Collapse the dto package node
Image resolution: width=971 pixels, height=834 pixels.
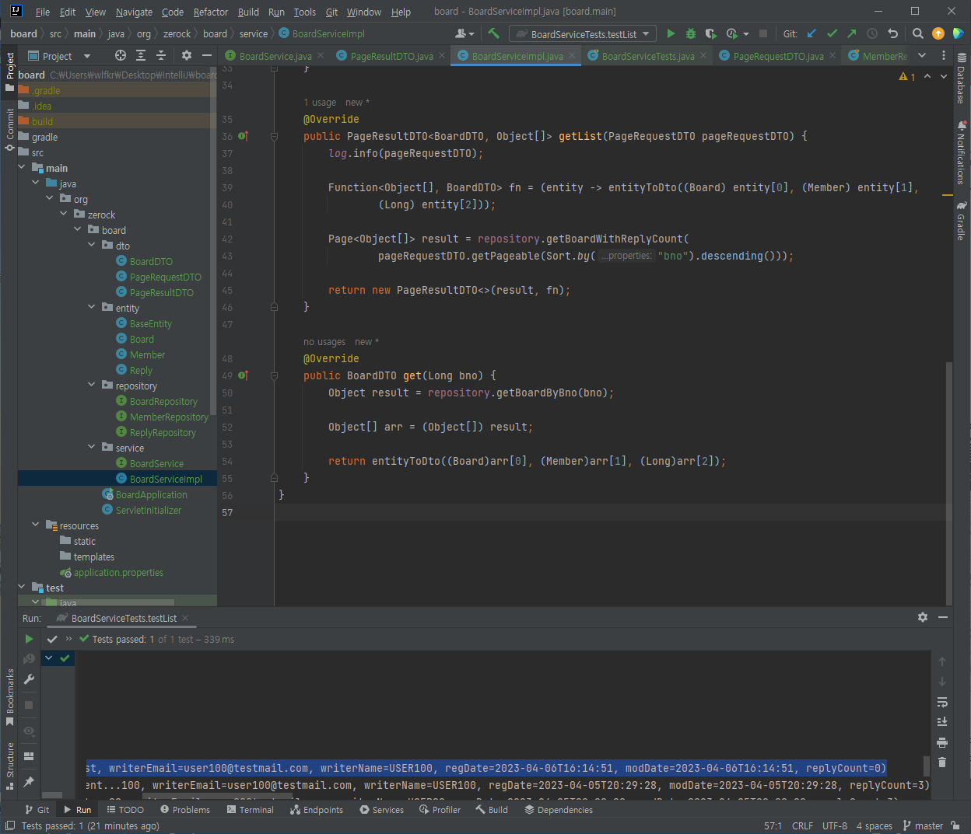click(x=92, y=246)
